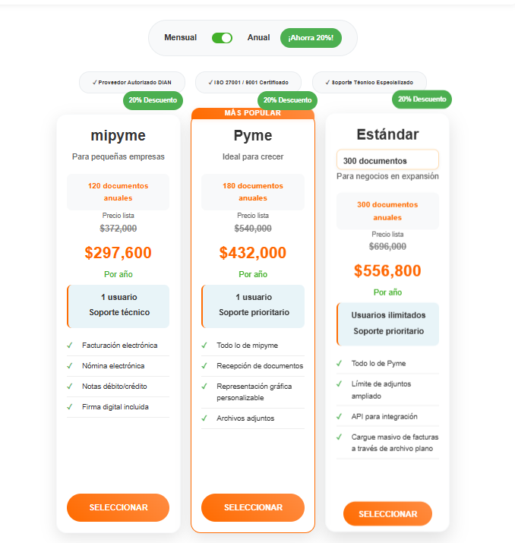Image resolution: width=515 pixels, height=543 pixels.
Task: Select the Mensual billing label
Action: tap(180, 38)
